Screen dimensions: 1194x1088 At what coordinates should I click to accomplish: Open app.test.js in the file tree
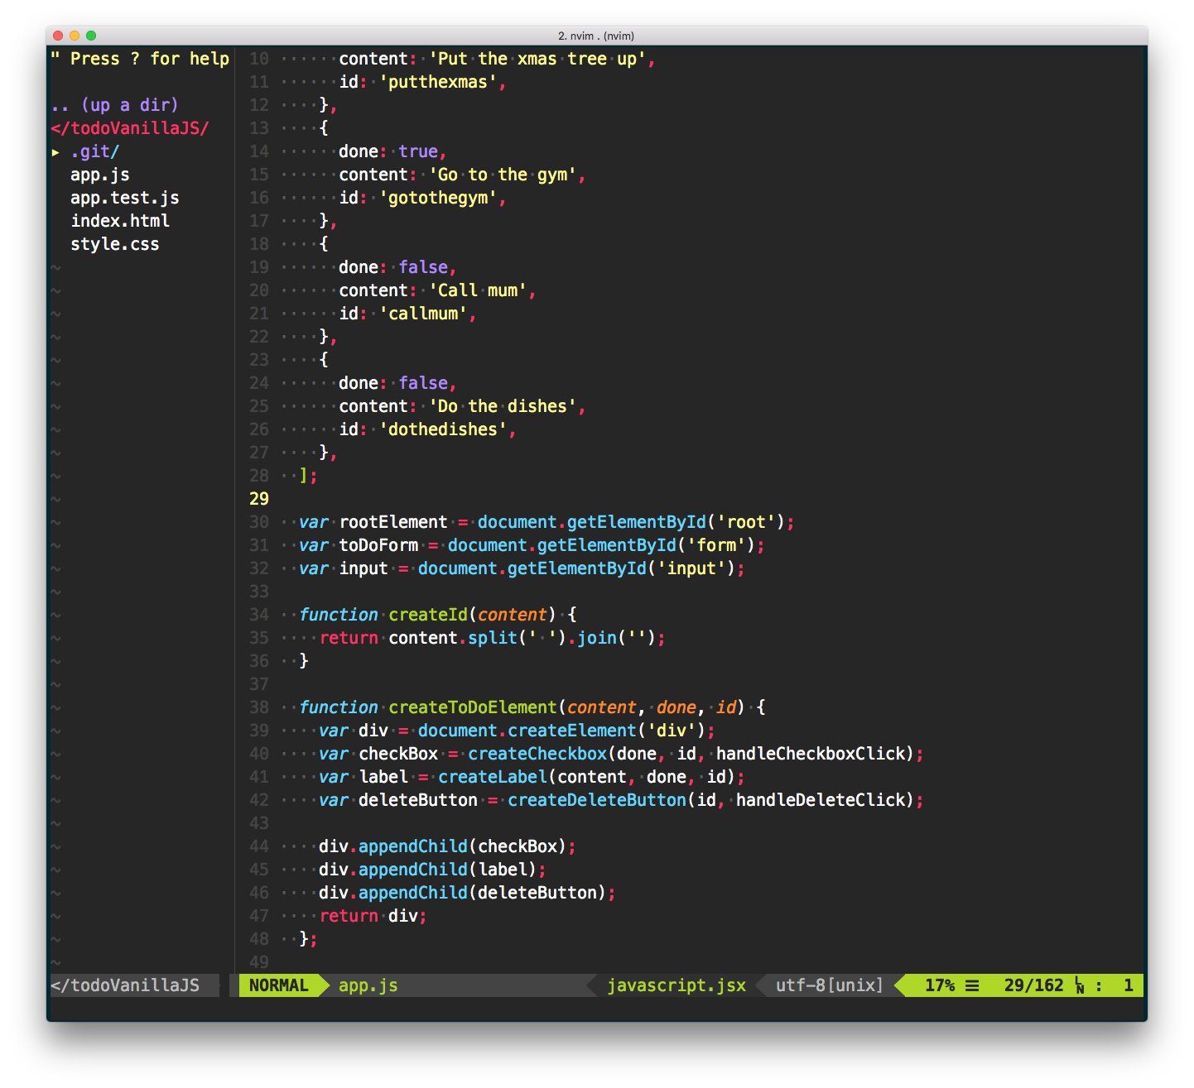(x=124, y=198)
